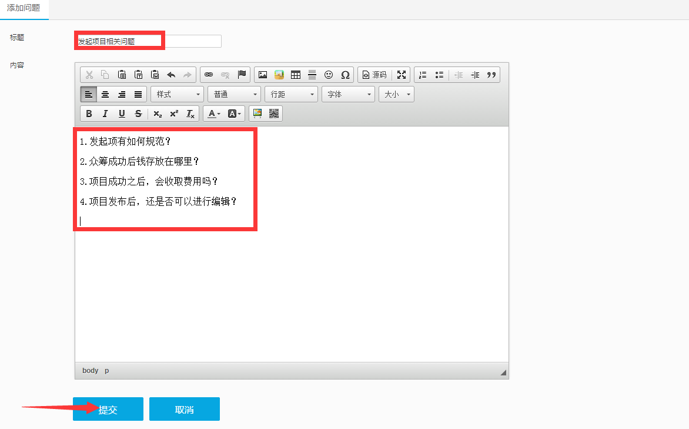689x429 pixels.
Task: Insert a block quote
Action: tap(491, 75)
